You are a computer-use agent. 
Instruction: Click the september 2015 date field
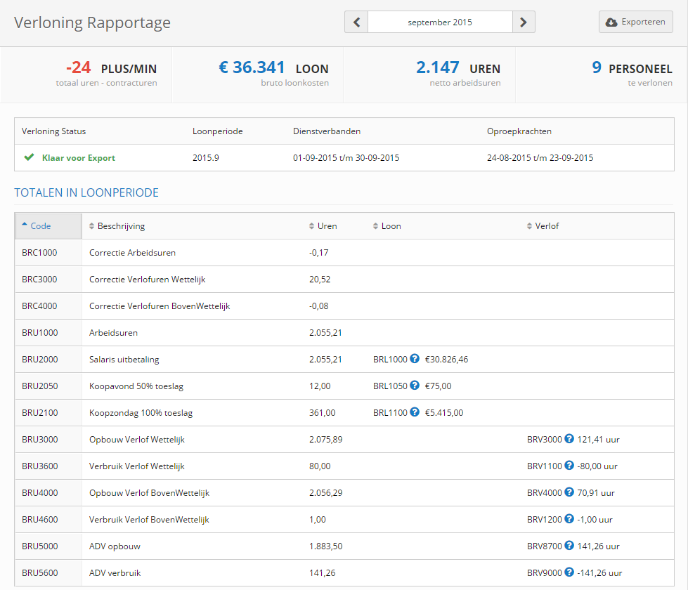tap(440, 22)
